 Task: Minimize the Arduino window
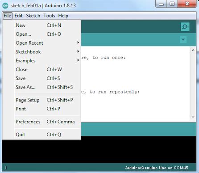click(x=161, y=4)
